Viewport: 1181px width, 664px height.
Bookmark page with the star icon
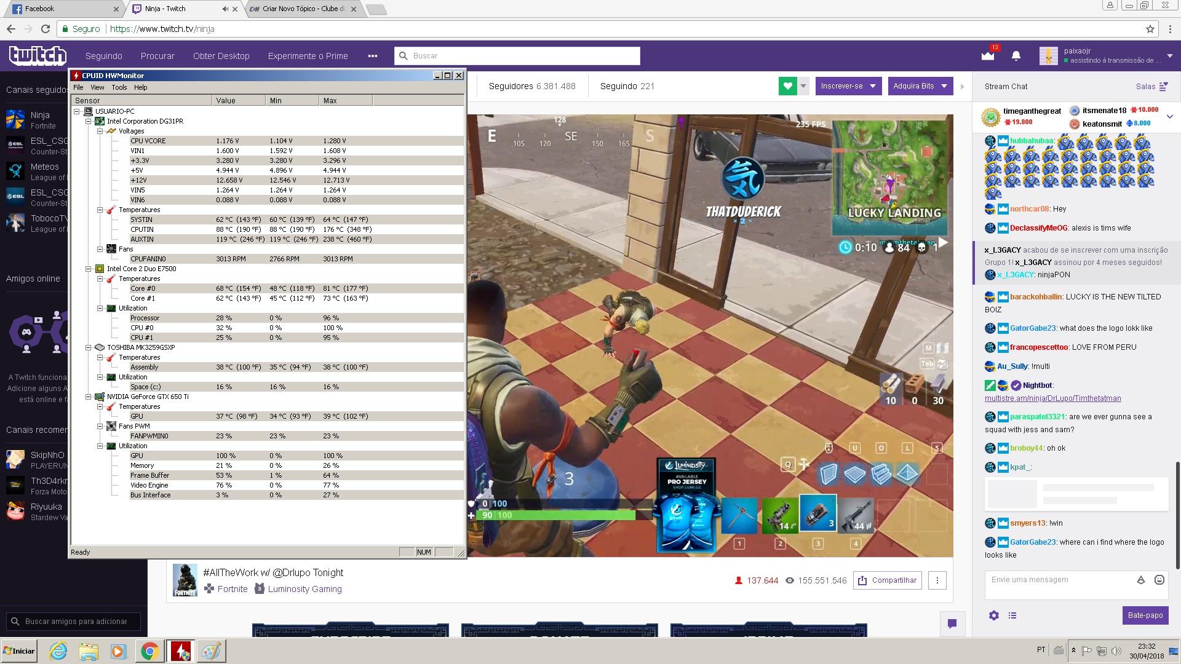pos(1150,29)
